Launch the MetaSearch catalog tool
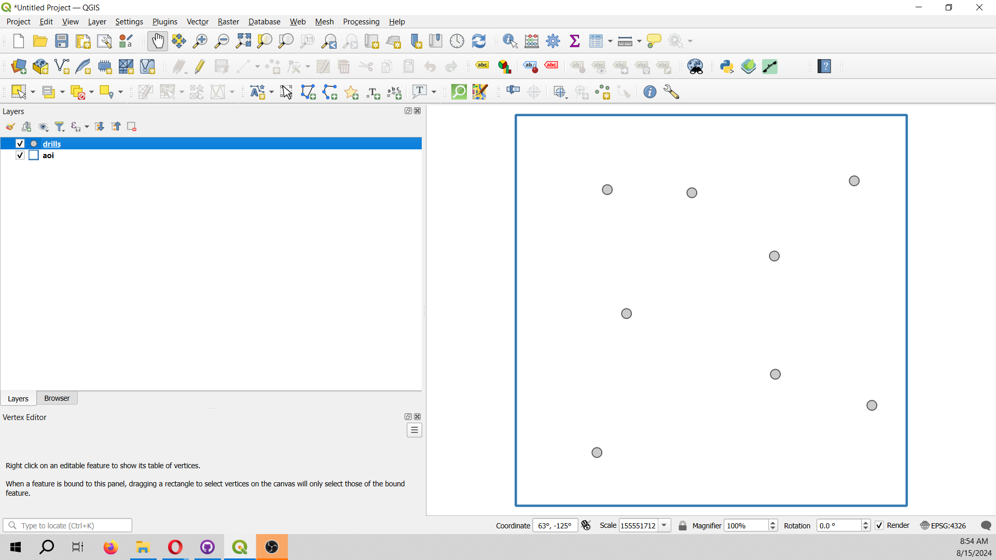This screenshot has width=996, height=560. pyautogui.click(x=695, y=66)
